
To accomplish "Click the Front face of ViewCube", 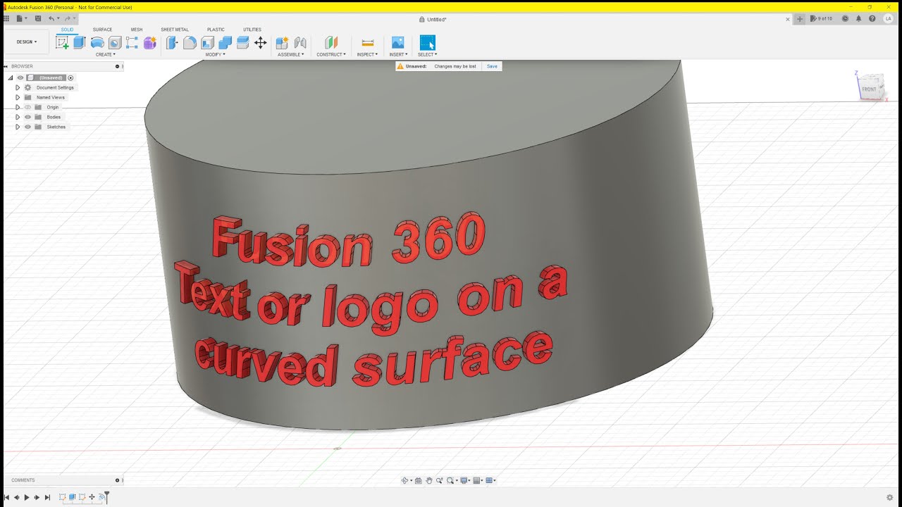I will click(x=870, y=89).
